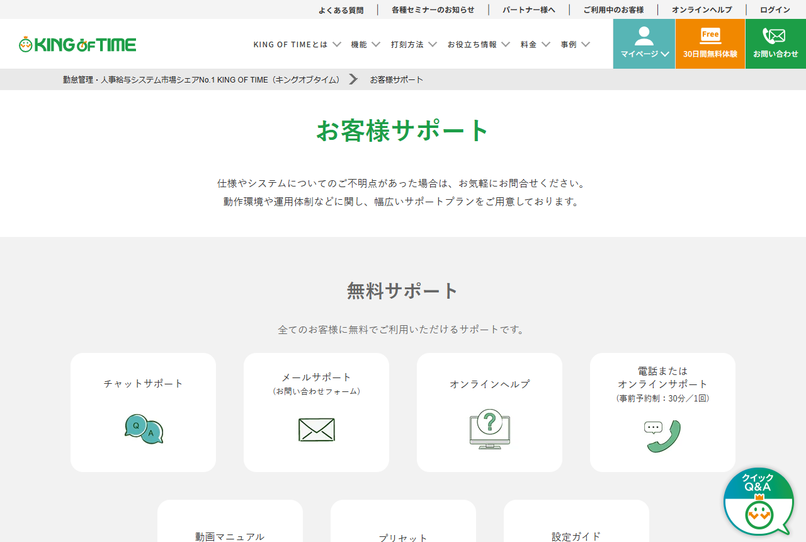Click the monitor question mark icon
Screen dimensions: 806x542
[489, 429]
